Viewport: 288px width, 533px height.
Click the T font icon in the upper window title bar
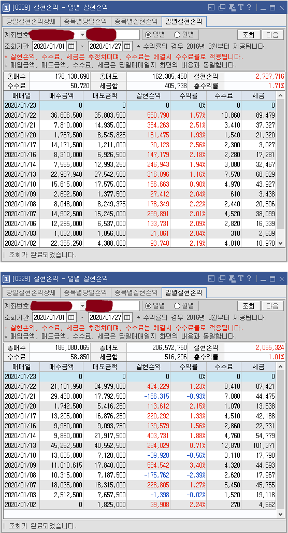click(241, 7)
